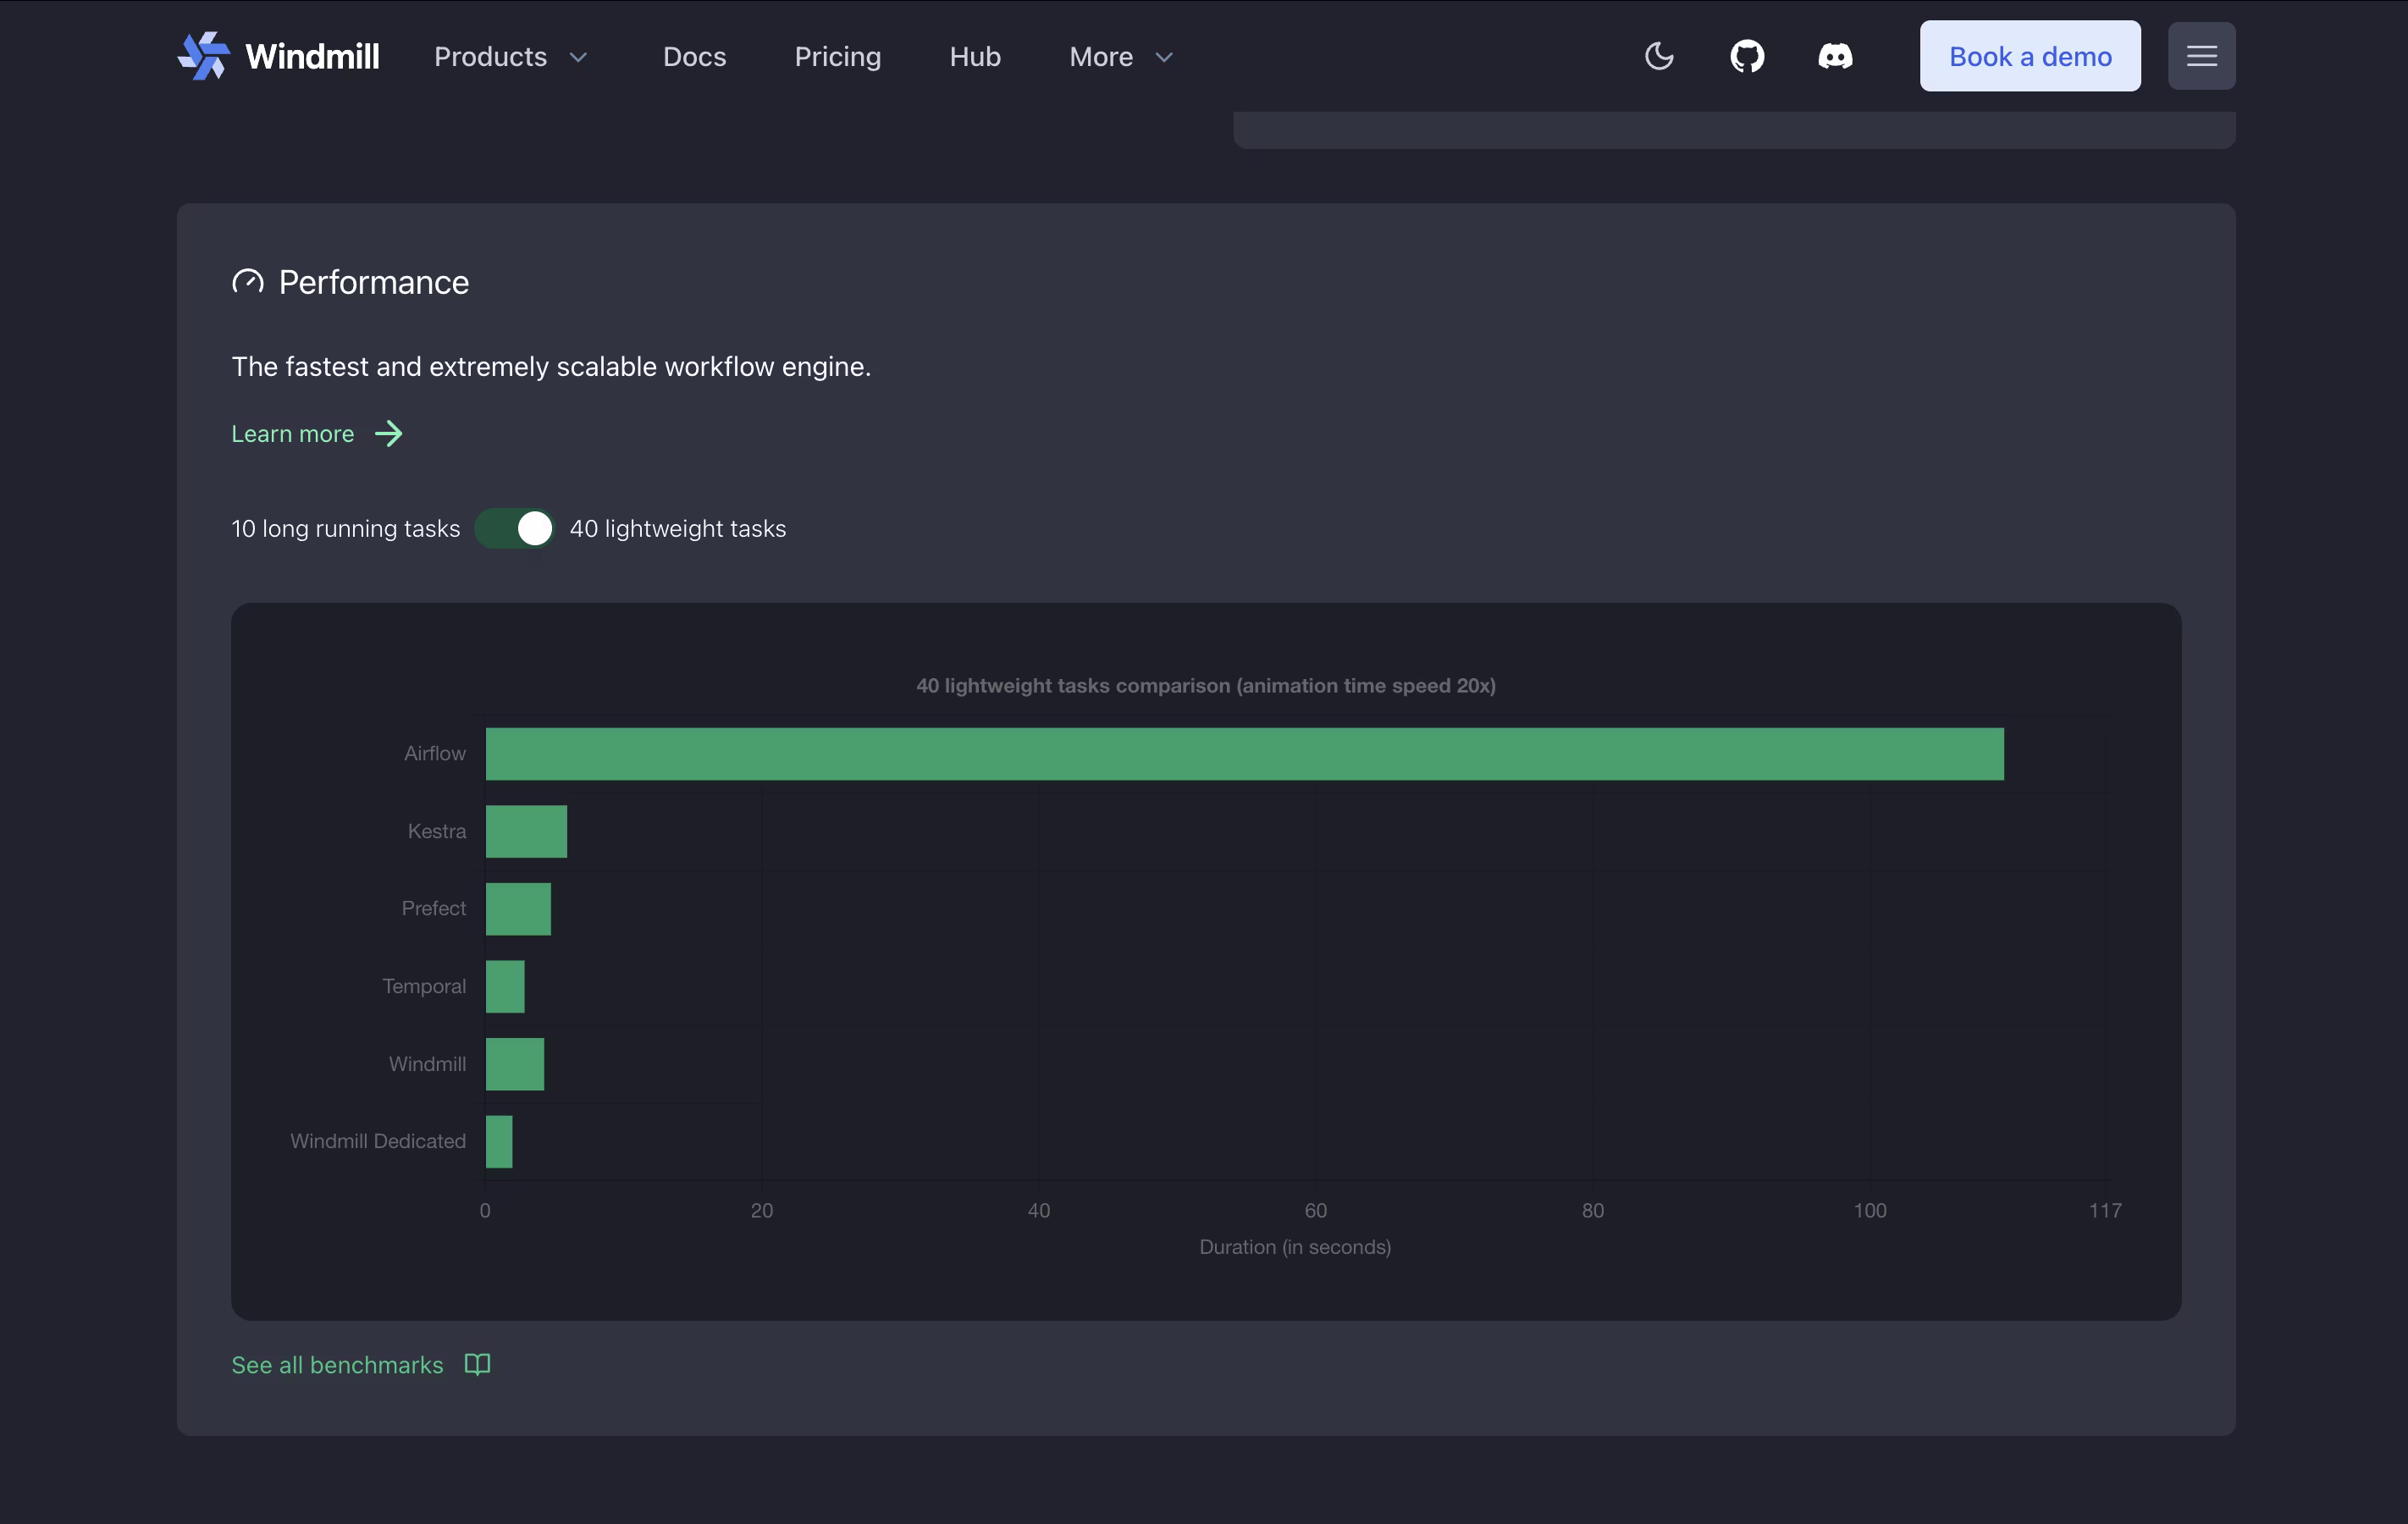
Task: Open the Hub nav item
Action: point(975,57)
